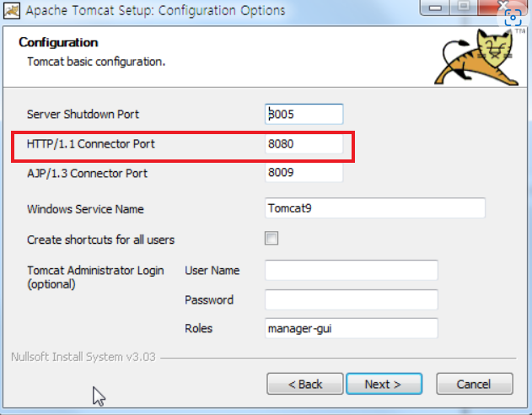532x415 pixels.
Task: Edit the Windows Service Name field
Action: pos(375,208)
